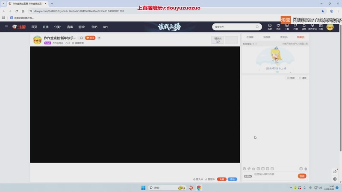Screen dimensions: 342x192
Task: Click the chat message input field
Action: [x=275, y=176]
